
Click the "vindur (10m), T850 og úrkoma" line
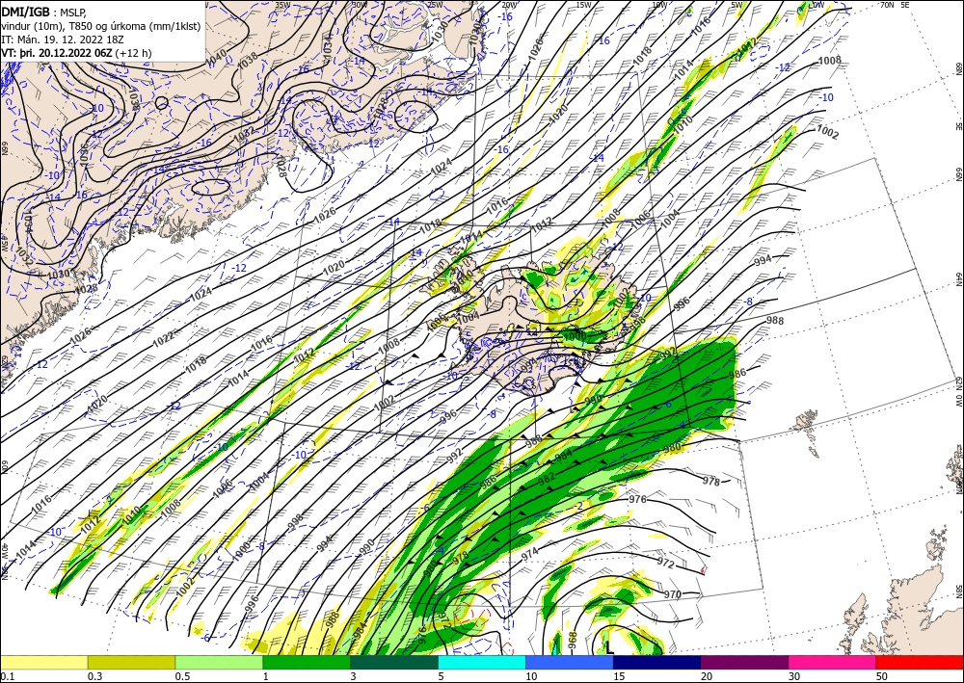coord(74,26)
